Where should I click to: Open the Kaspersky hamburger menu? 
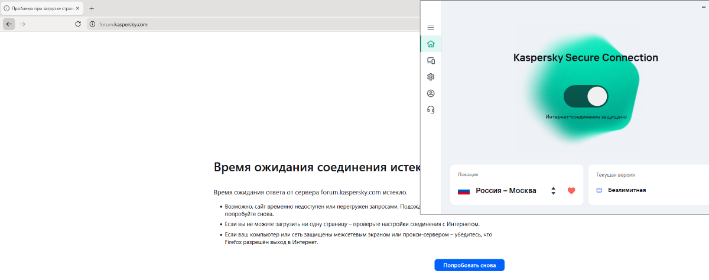click(431, 27)
